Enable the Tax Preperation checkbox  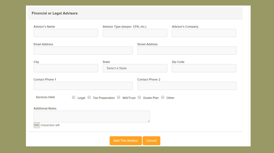89,97
